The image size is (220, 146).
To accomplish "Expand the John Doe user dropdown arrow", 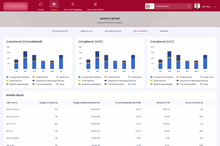I will [214, 7].
